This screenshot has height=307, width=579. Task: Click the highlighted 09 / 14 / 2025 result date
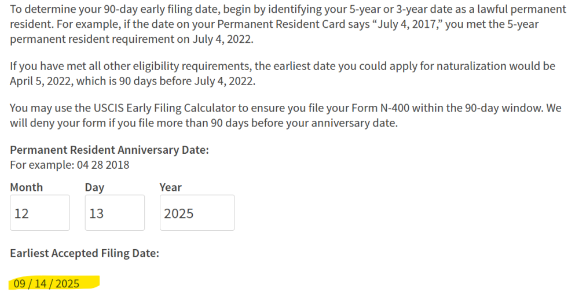click(x=46, y=283)
